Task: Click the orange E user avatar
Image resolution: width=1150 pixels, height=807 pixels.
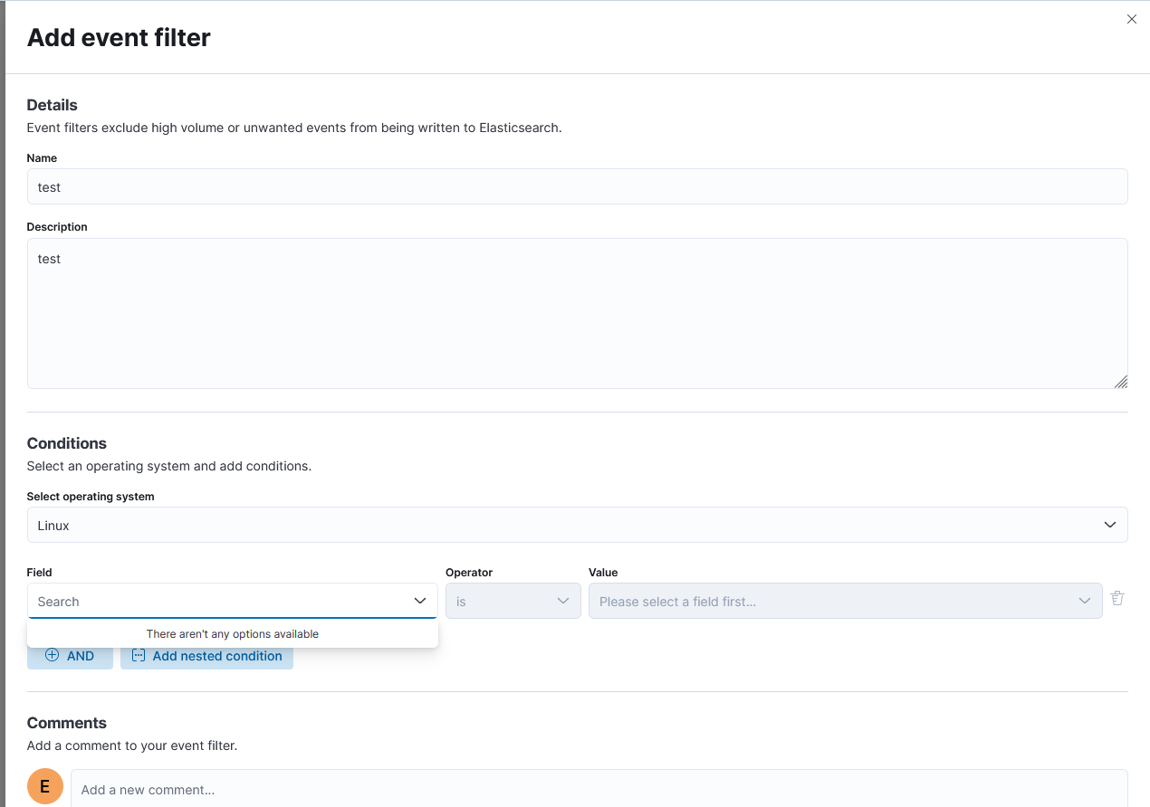Action: coord(45,786)
